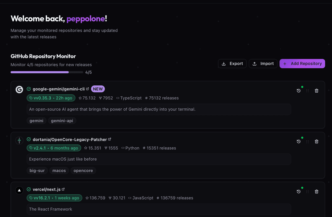332x217 pixels.
Task: Click the Export button
Action: coord(232,63)
